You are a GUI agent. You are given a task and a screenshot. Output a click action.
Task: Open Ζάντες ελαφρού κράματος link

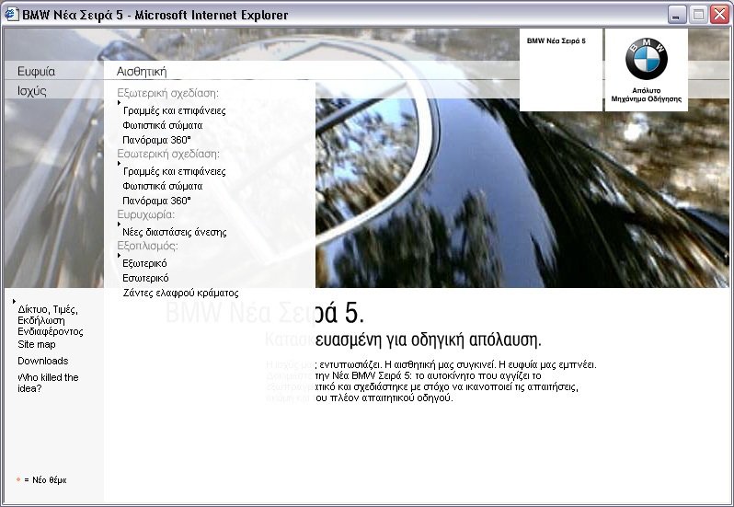click(x=180, y=293)
